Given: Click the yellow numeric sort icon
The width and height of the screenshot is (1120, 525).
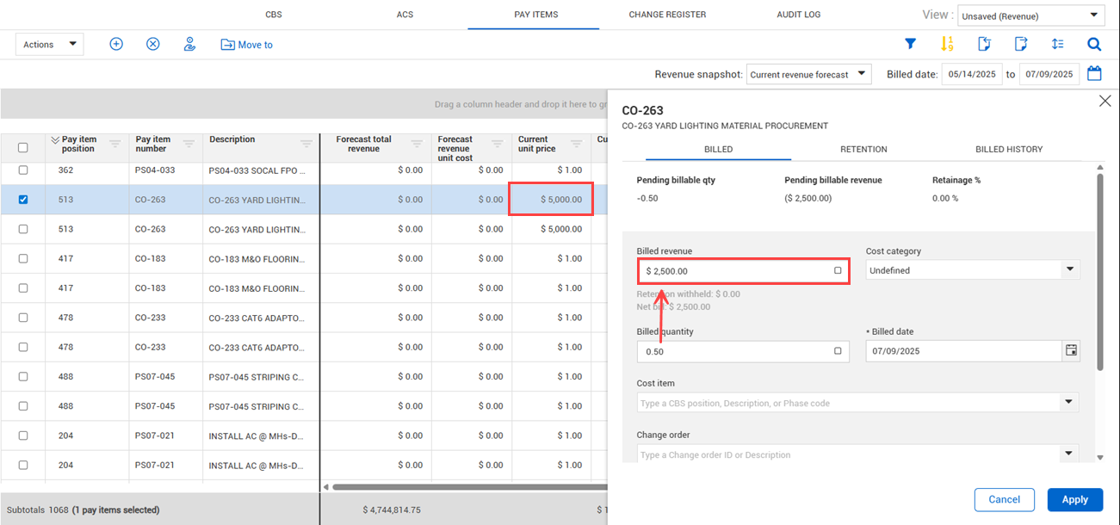Looking at the screenshot, I should (947, 44).
